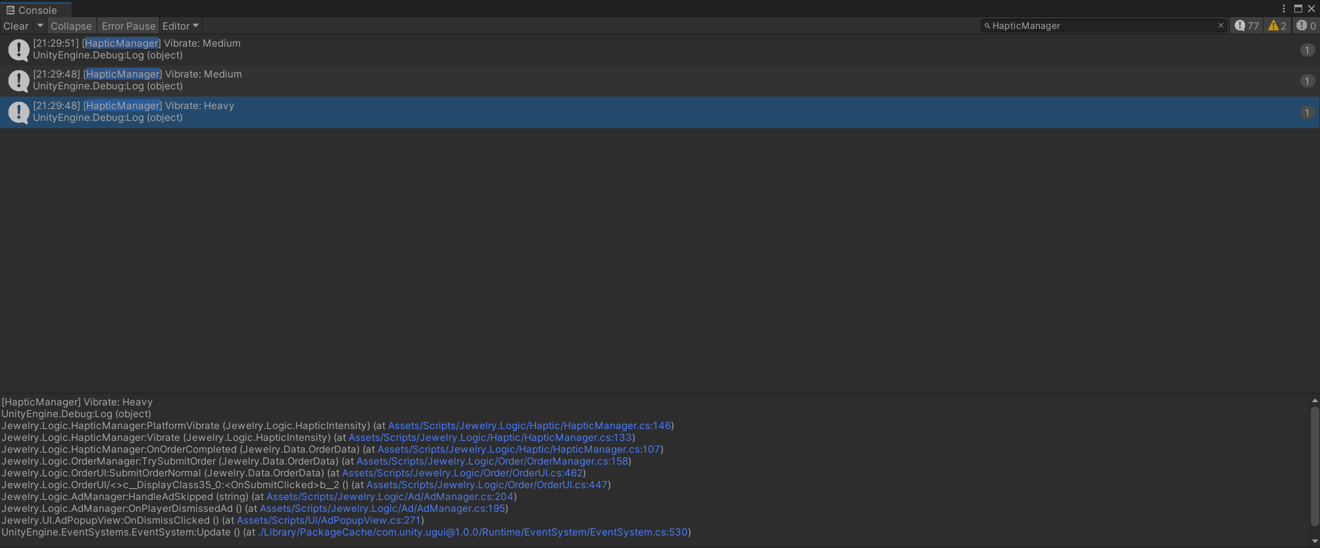Open AdManager.cs:204 link

[390, 497]
